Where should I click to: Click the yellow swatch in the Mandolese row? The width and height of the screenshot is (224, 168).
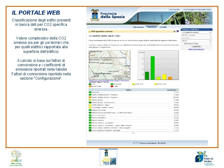90,107
